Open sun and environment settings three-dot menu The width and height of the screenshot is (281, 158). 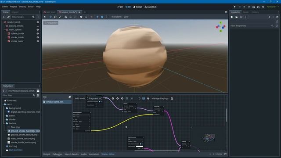tap(107, 17)
